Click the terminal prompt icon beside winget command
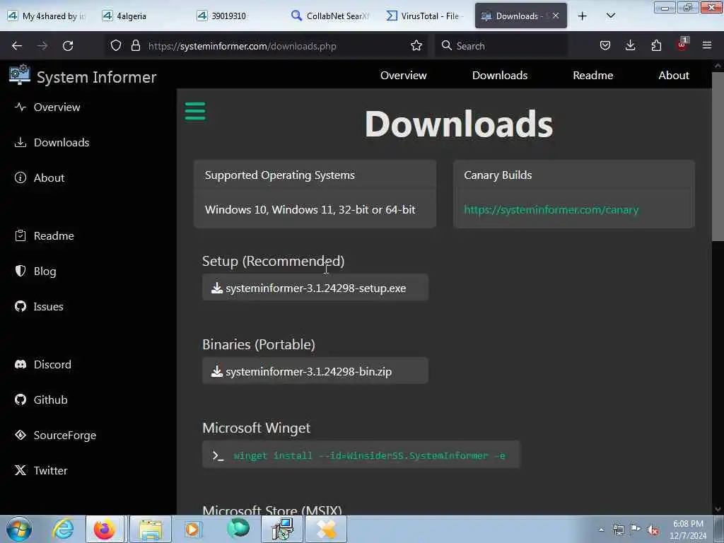 218,456
